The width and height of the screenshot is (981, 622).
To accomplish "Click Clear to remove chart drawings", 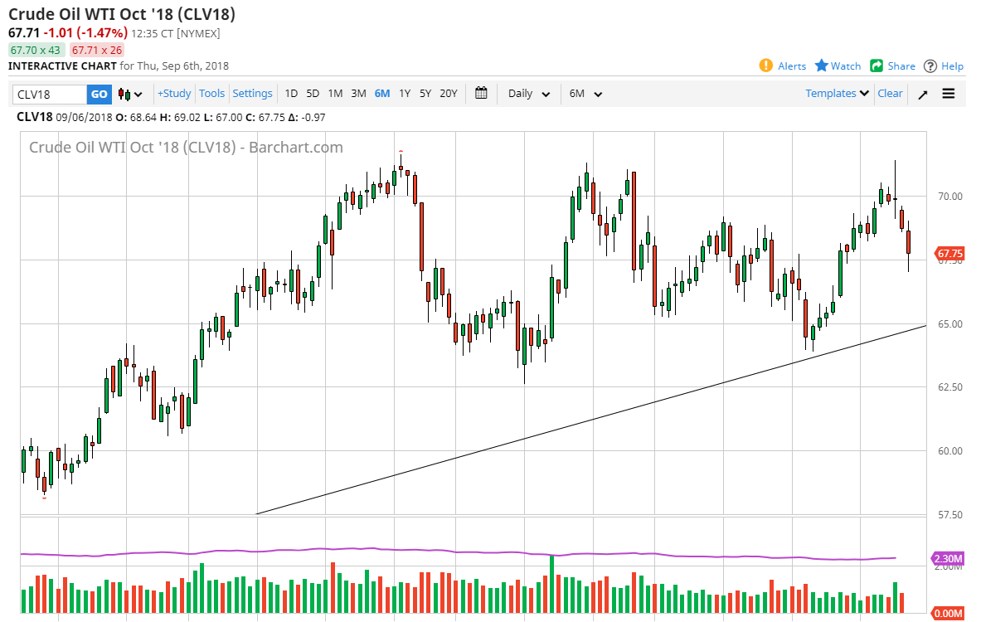I will coord(890,94).
